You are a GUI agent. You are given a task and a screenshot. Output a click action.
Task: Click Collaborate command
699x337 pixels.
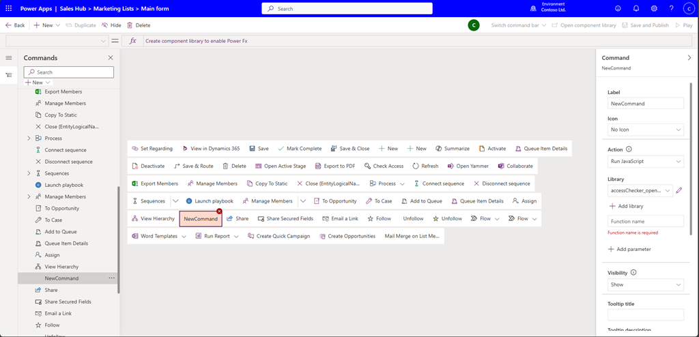(x=515, y=166)
